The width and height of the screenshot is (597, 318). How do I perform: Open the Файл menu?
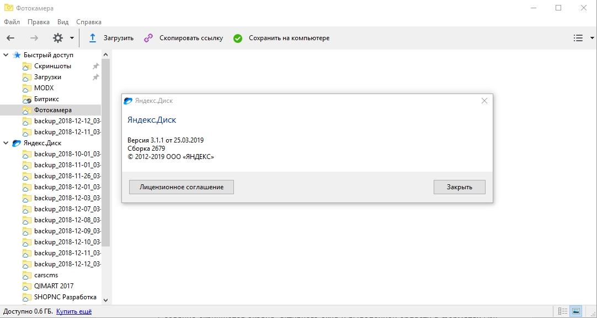[12, 22]
